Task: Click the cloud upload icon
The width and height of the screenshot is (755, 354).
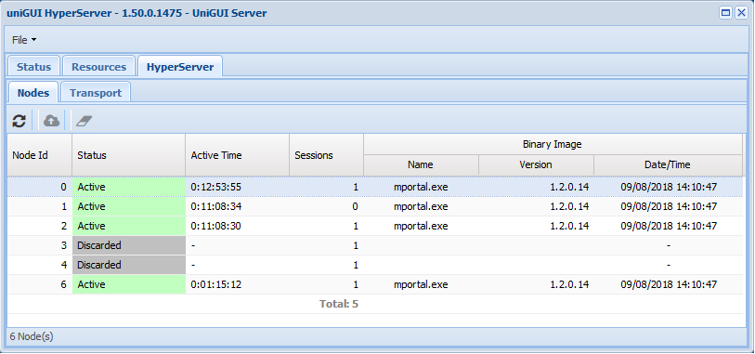Action: [x=51, y=121]
